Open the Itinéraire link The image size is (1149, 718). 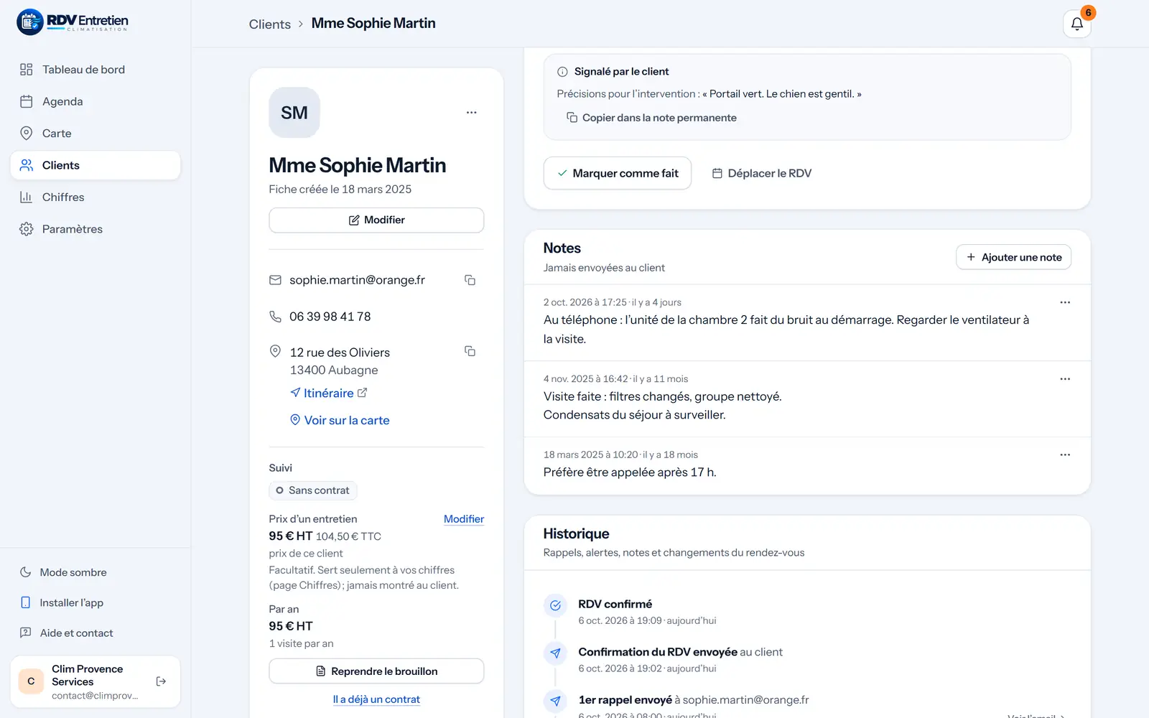click(328, 393)
